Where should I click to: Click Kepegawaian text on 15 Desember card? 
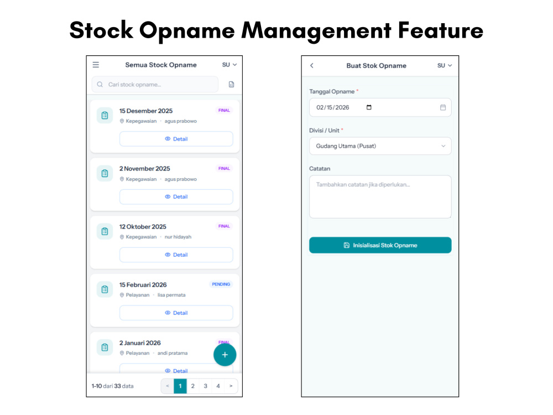tap(141, 121)
